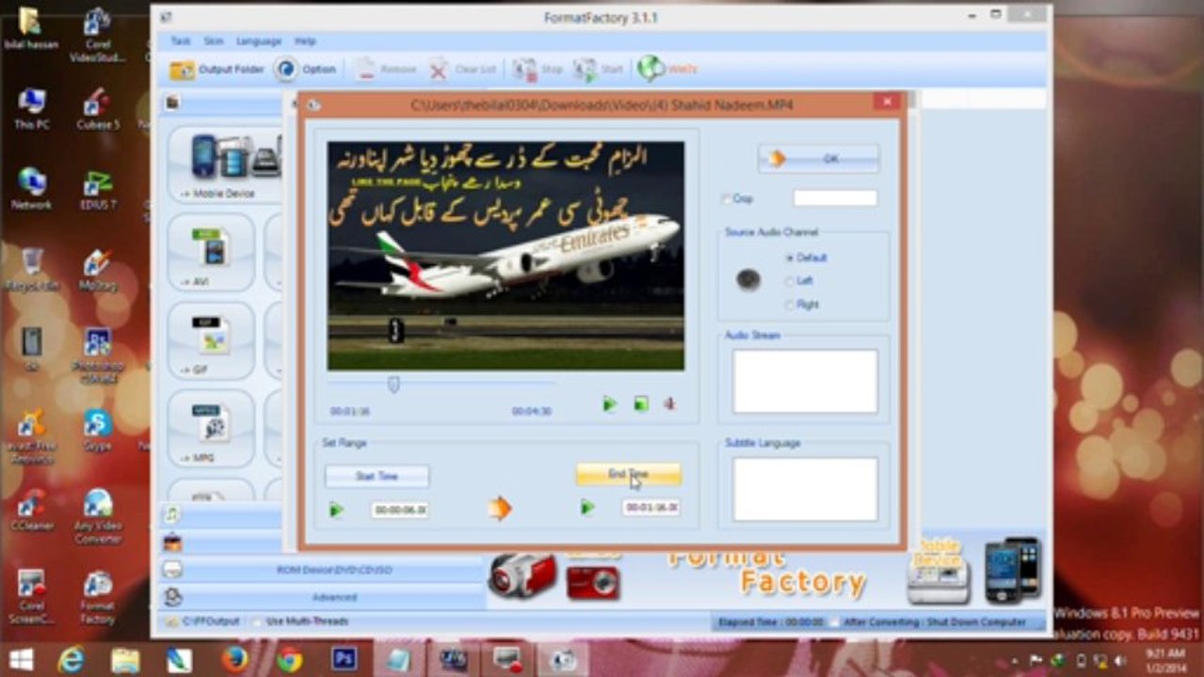This screenshot has height=677, width=1204.
Task: Expand the Audio category with music note
Action: 172,514
